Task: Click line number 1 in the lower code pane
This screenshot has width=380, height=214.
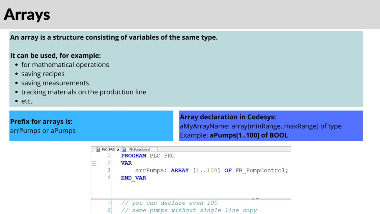Action: coord(108,202)
